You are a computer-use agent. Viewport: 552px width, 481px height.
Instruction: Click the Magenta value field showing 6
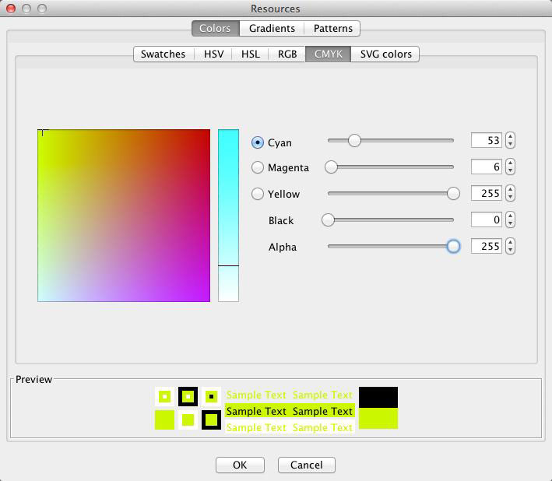click(486, 167)
